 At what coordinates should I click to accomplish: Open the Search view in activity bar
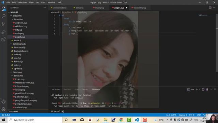[x=3, y=16]
